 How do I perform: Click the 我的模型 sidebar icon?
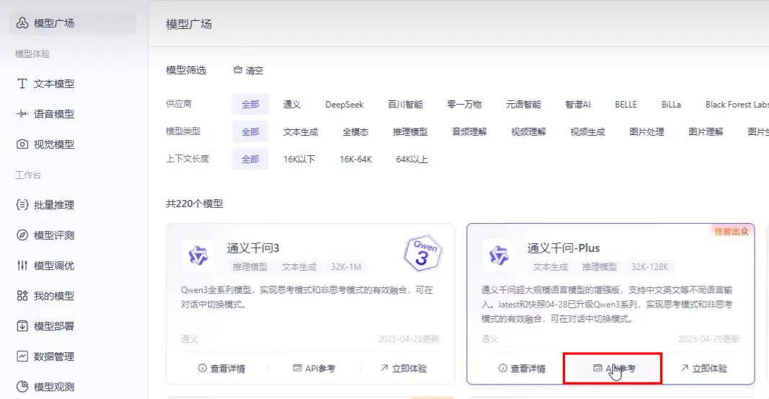coord(22,296)
